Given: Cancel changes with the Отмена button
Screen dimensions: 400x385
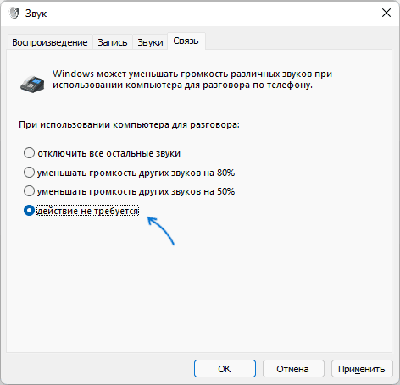Looking at the screenshot, I should point(293,368).
